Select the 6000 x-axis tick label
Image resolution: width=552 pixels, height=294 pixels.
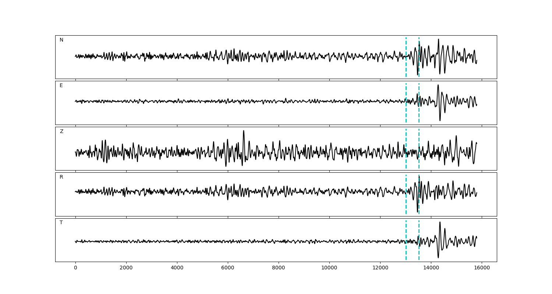click(x=228, y=268)
